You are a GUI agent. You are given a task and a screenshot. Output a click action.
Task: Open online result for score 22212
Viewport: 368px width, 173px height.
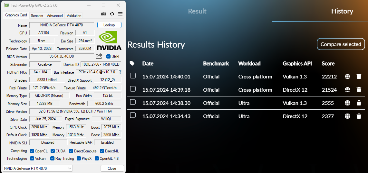coord(348,77)
